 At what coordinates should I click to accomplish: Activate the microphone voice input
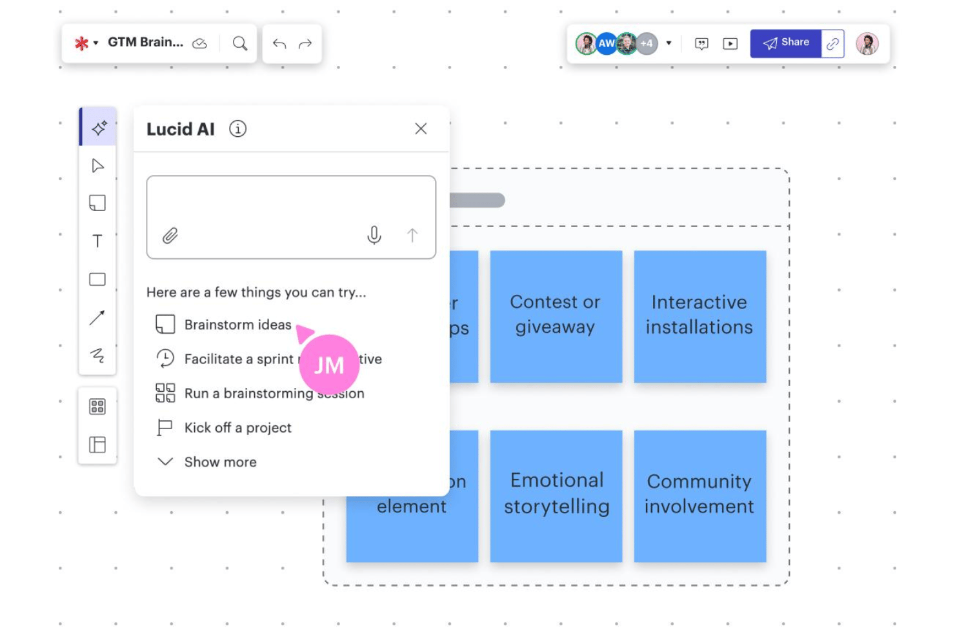pos(374,235)
